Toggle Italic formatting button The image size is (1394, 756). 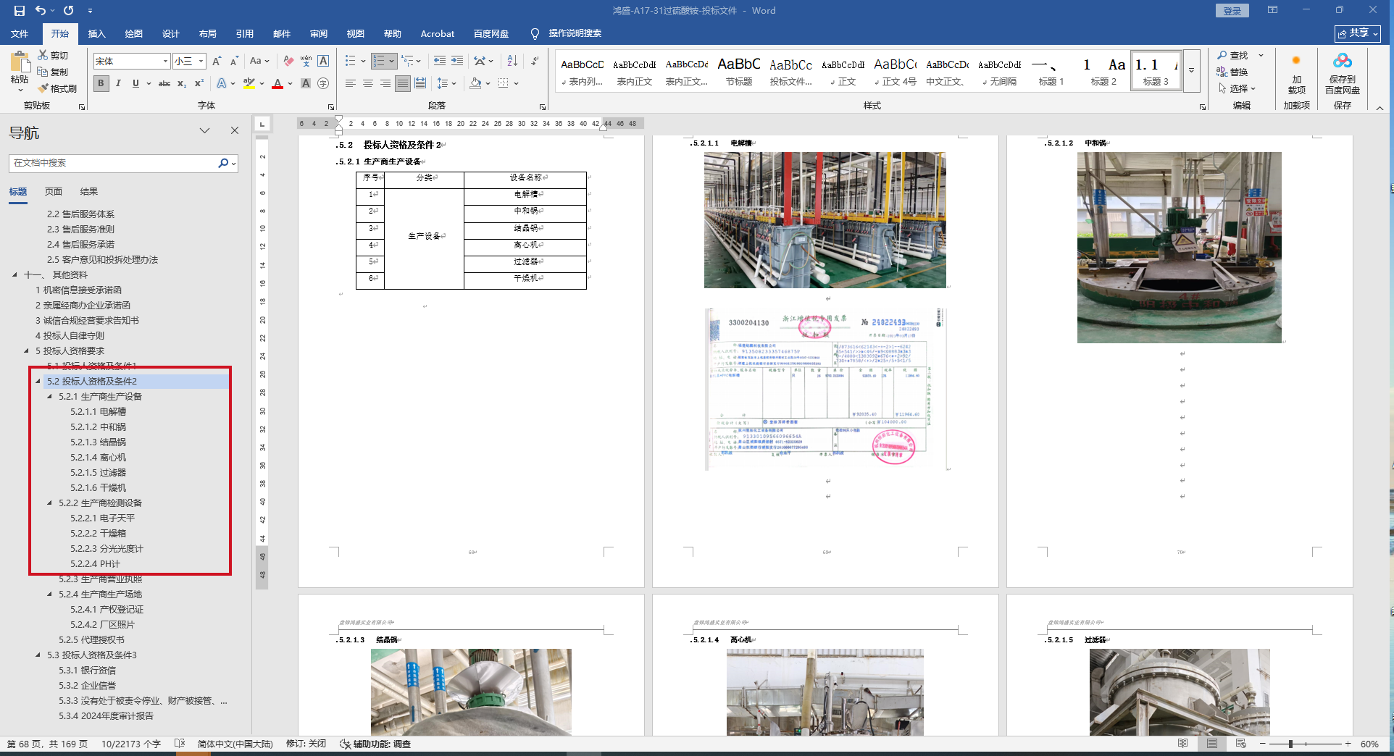tap(118, 83)
